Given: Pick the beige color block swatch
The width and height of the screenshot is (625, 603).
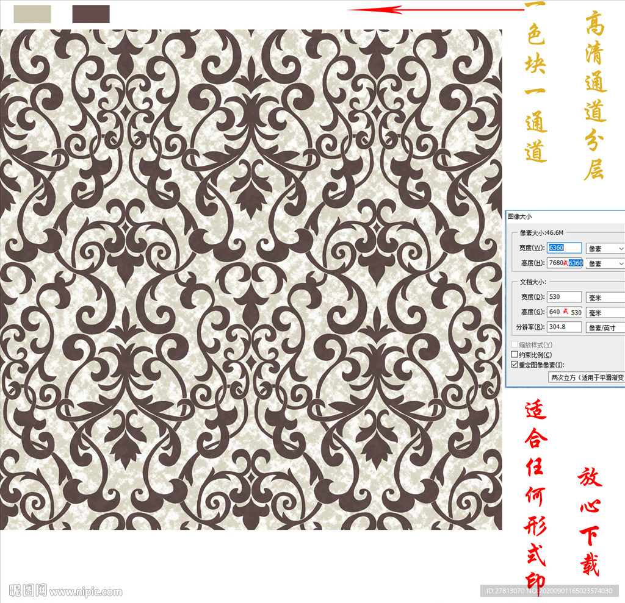Looking at the screenshot, I should pyautogui.click(x=32, y=14).
